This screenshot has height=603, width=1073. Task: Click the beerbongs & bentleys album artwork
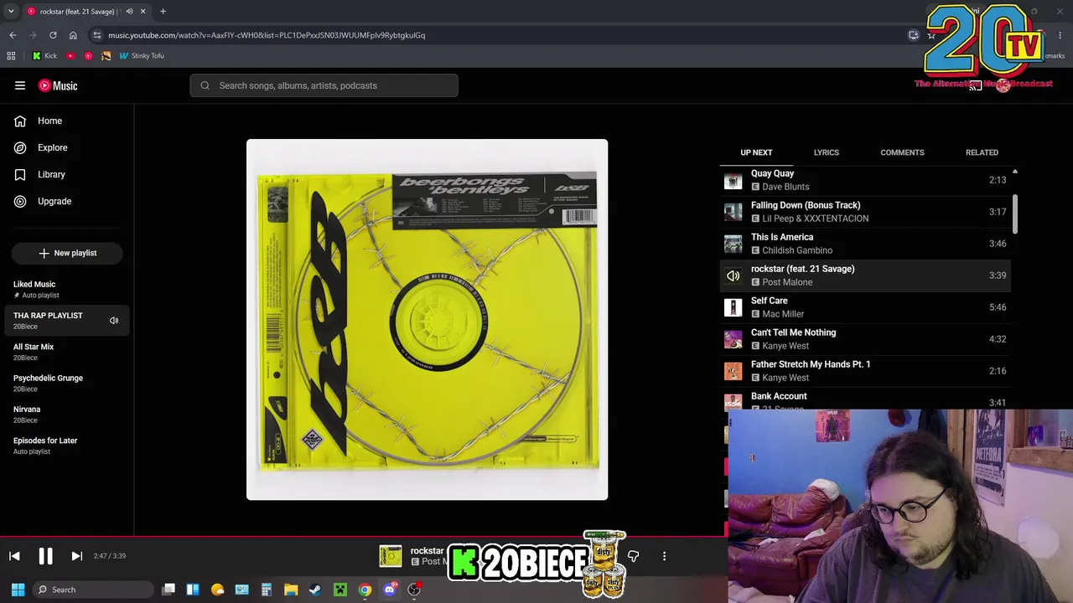click(x=427, y=319)
